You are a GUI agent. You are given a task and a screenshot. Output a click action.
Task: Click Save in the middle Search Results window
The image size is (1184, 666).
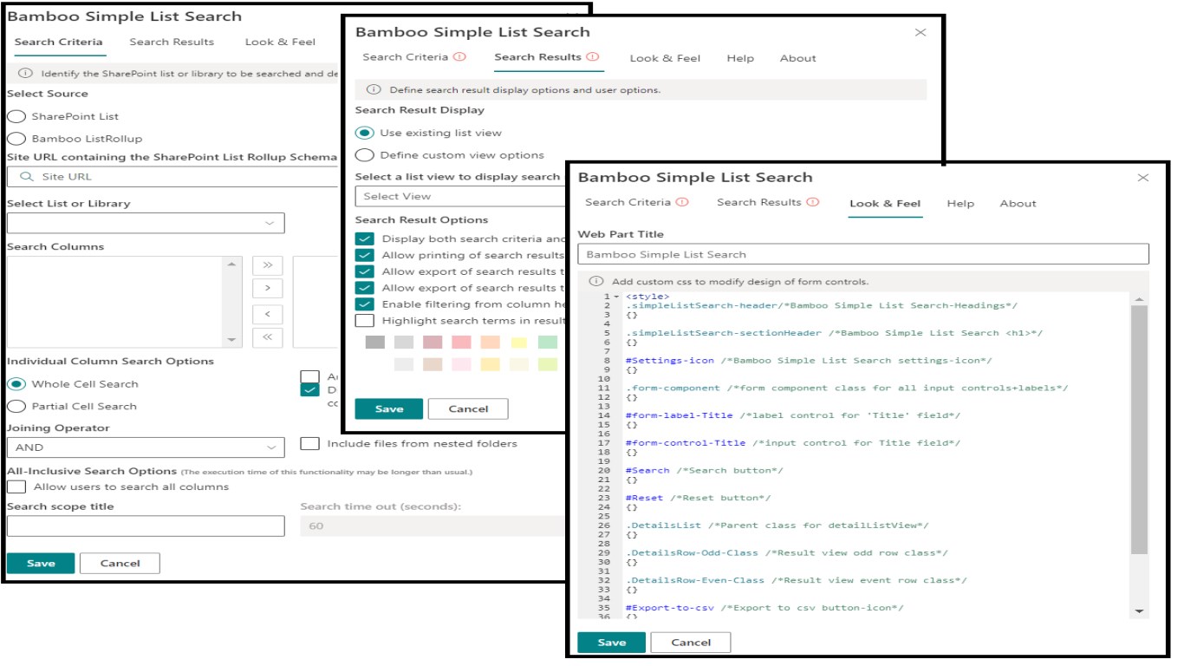point(389,408)
